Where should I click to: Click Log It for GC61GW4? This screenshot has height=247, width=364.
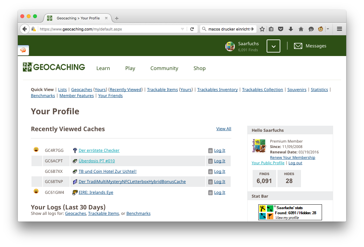[x=220, y=193]
